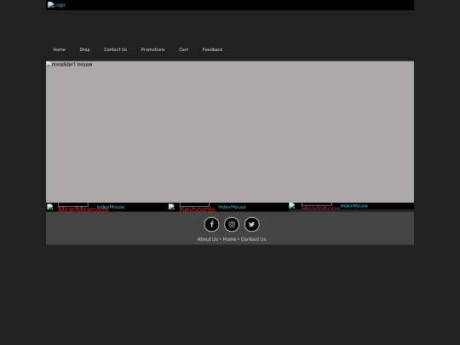Click indexMouse link next to Mice/Micepads

[111, 207]
